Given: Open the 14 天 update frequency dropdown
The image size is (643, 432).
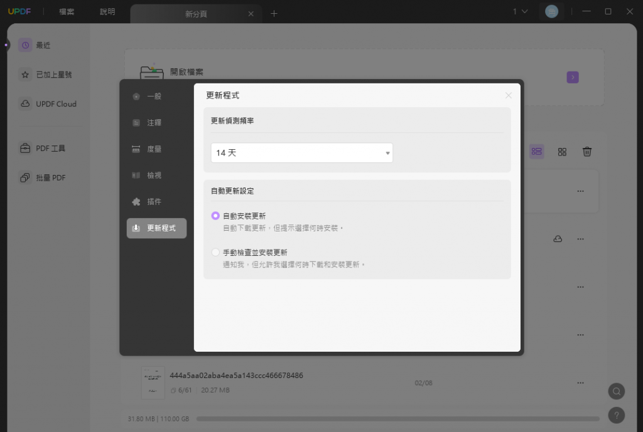Looking at the screenshot, I should coord(302,153).
